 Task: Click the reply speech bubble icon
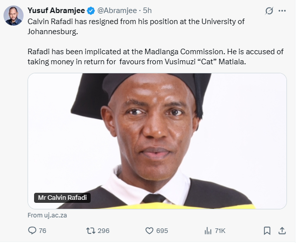tap(32, 230)
